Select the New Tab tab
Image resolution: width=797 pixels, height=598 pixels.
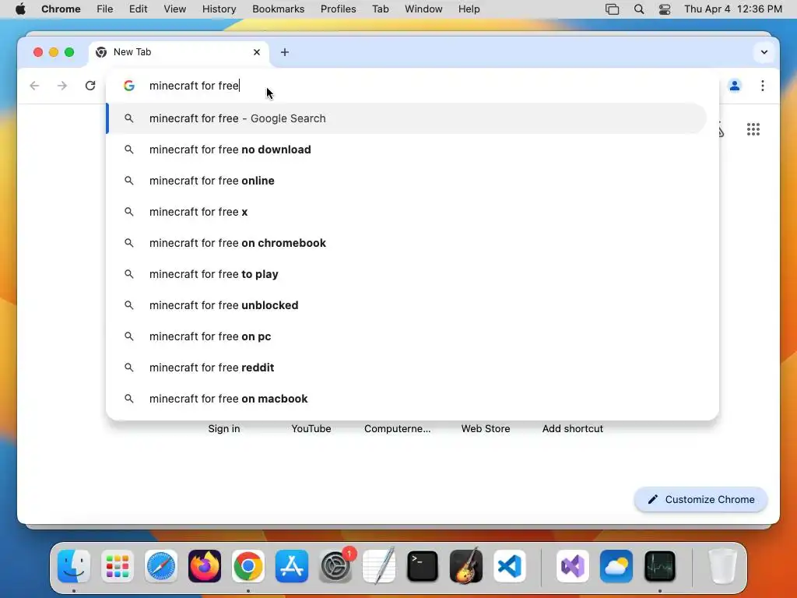(x=178, y=52)
